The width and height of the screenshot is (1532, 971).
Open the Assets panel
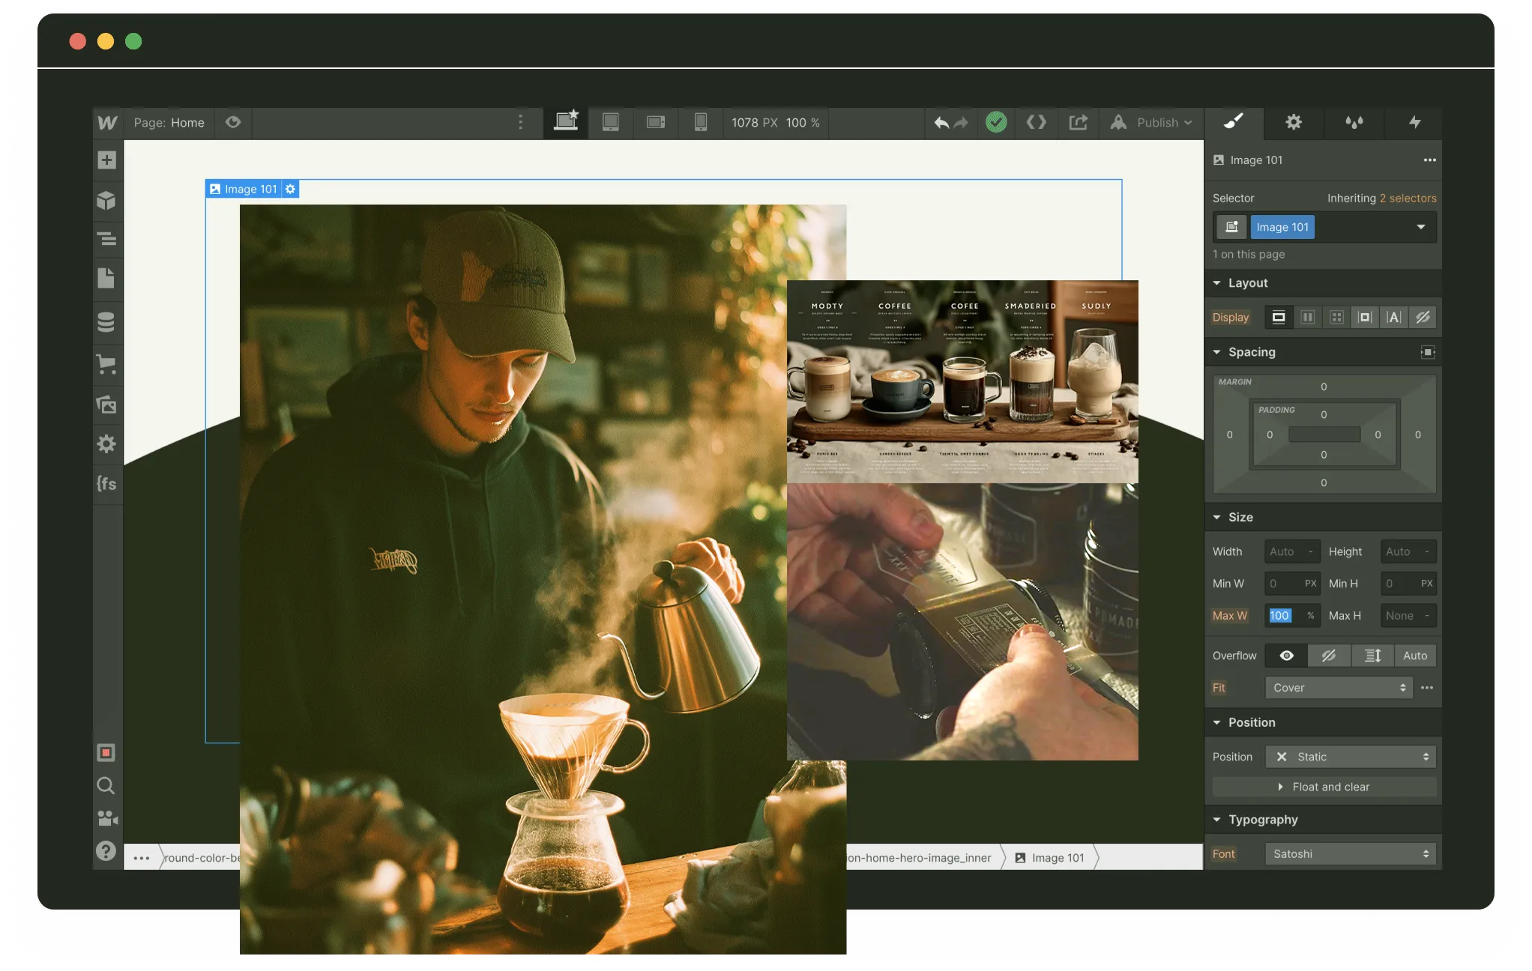pyautogui.click(x=106, y=405)
